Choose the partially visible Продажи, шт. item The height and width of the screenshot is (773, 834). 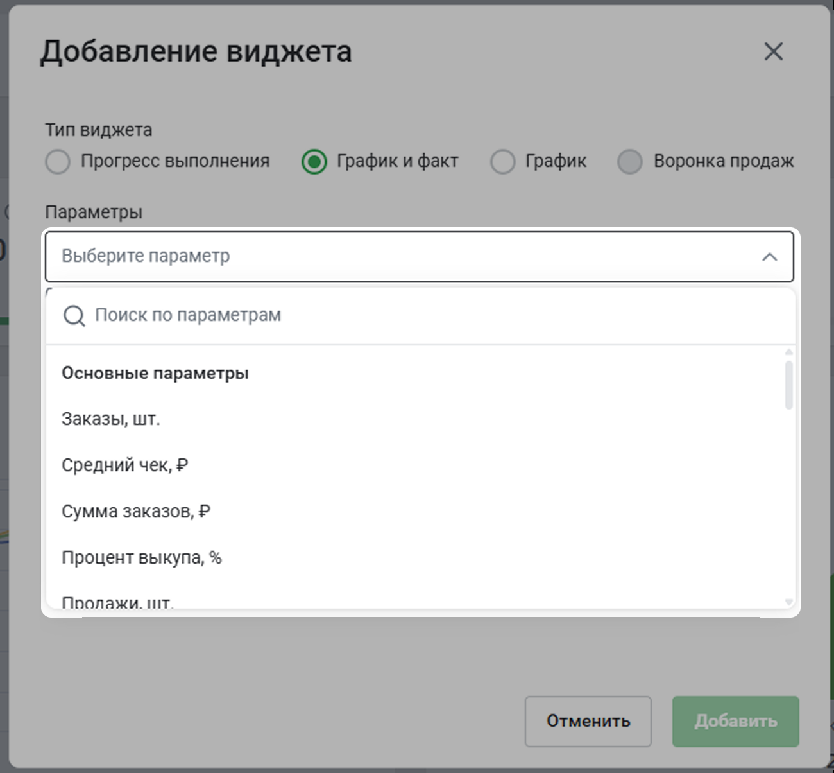[117, 602]
